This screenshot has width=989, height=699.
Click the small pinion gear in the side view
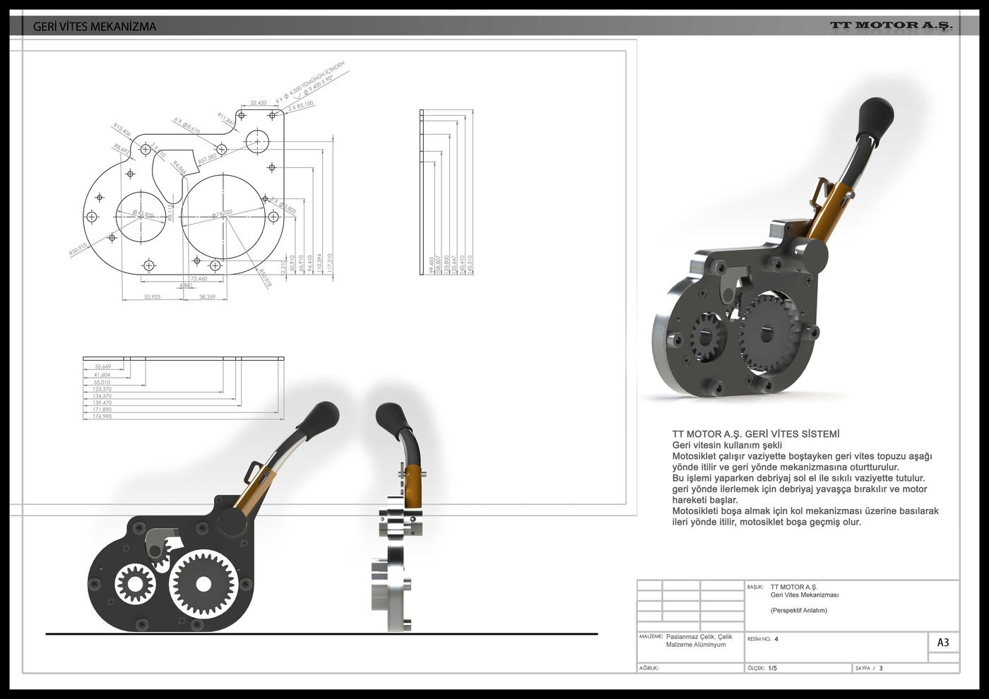(136, 582)
